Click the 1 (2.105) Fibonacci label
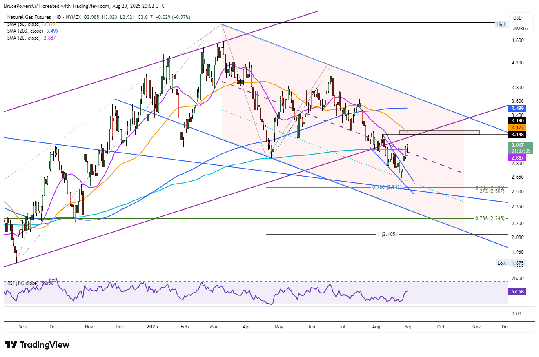Viewport: 539px width, 357px height. 387,234
